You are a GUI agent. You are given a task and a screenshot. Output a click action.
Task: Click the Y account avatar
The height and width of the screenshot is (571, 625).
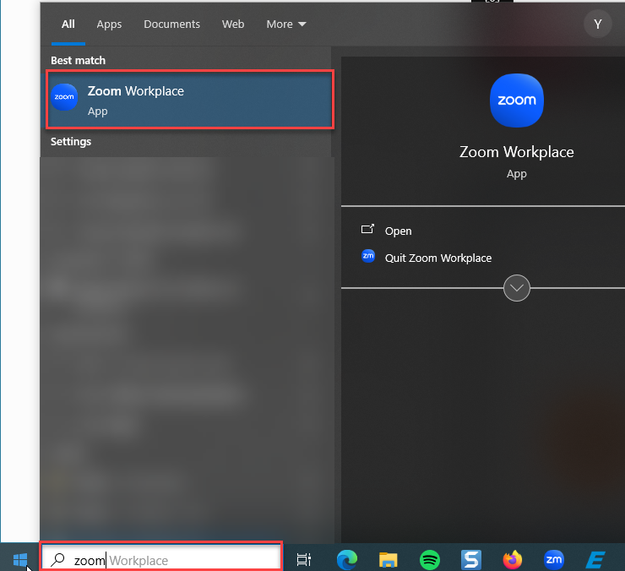597,24
